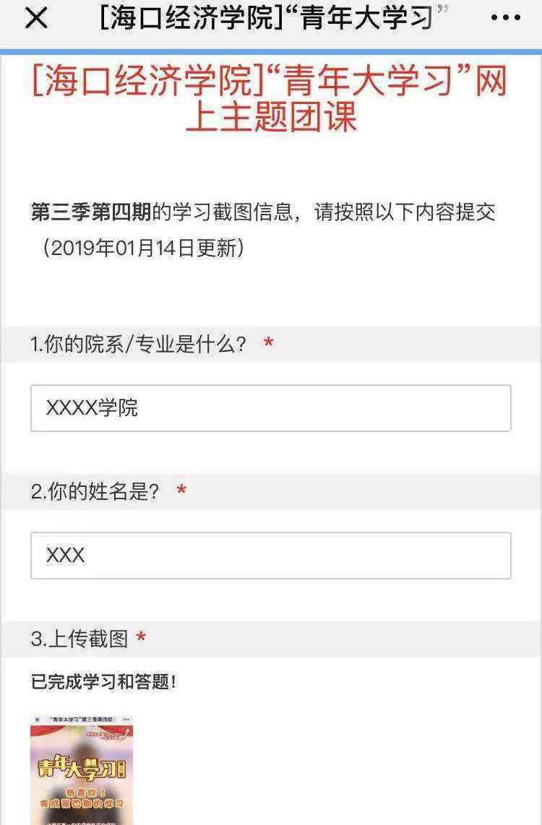The image size is (542, 825).
Task: Click the red heading line "上主题团课"
Action: [271, 116]
